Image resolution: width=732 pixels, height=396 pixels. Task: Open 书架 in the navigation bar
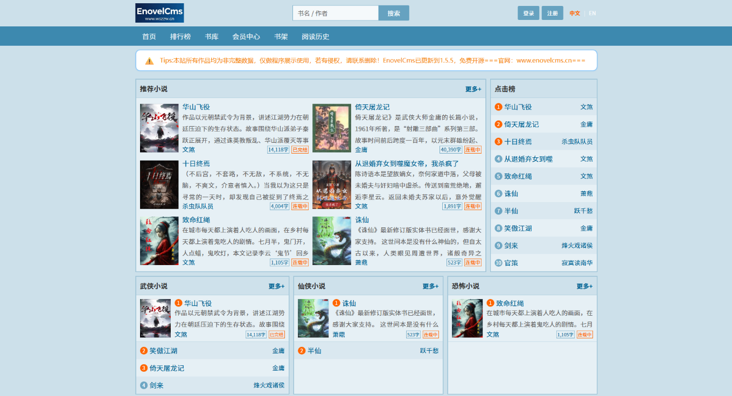click(281, 37)
